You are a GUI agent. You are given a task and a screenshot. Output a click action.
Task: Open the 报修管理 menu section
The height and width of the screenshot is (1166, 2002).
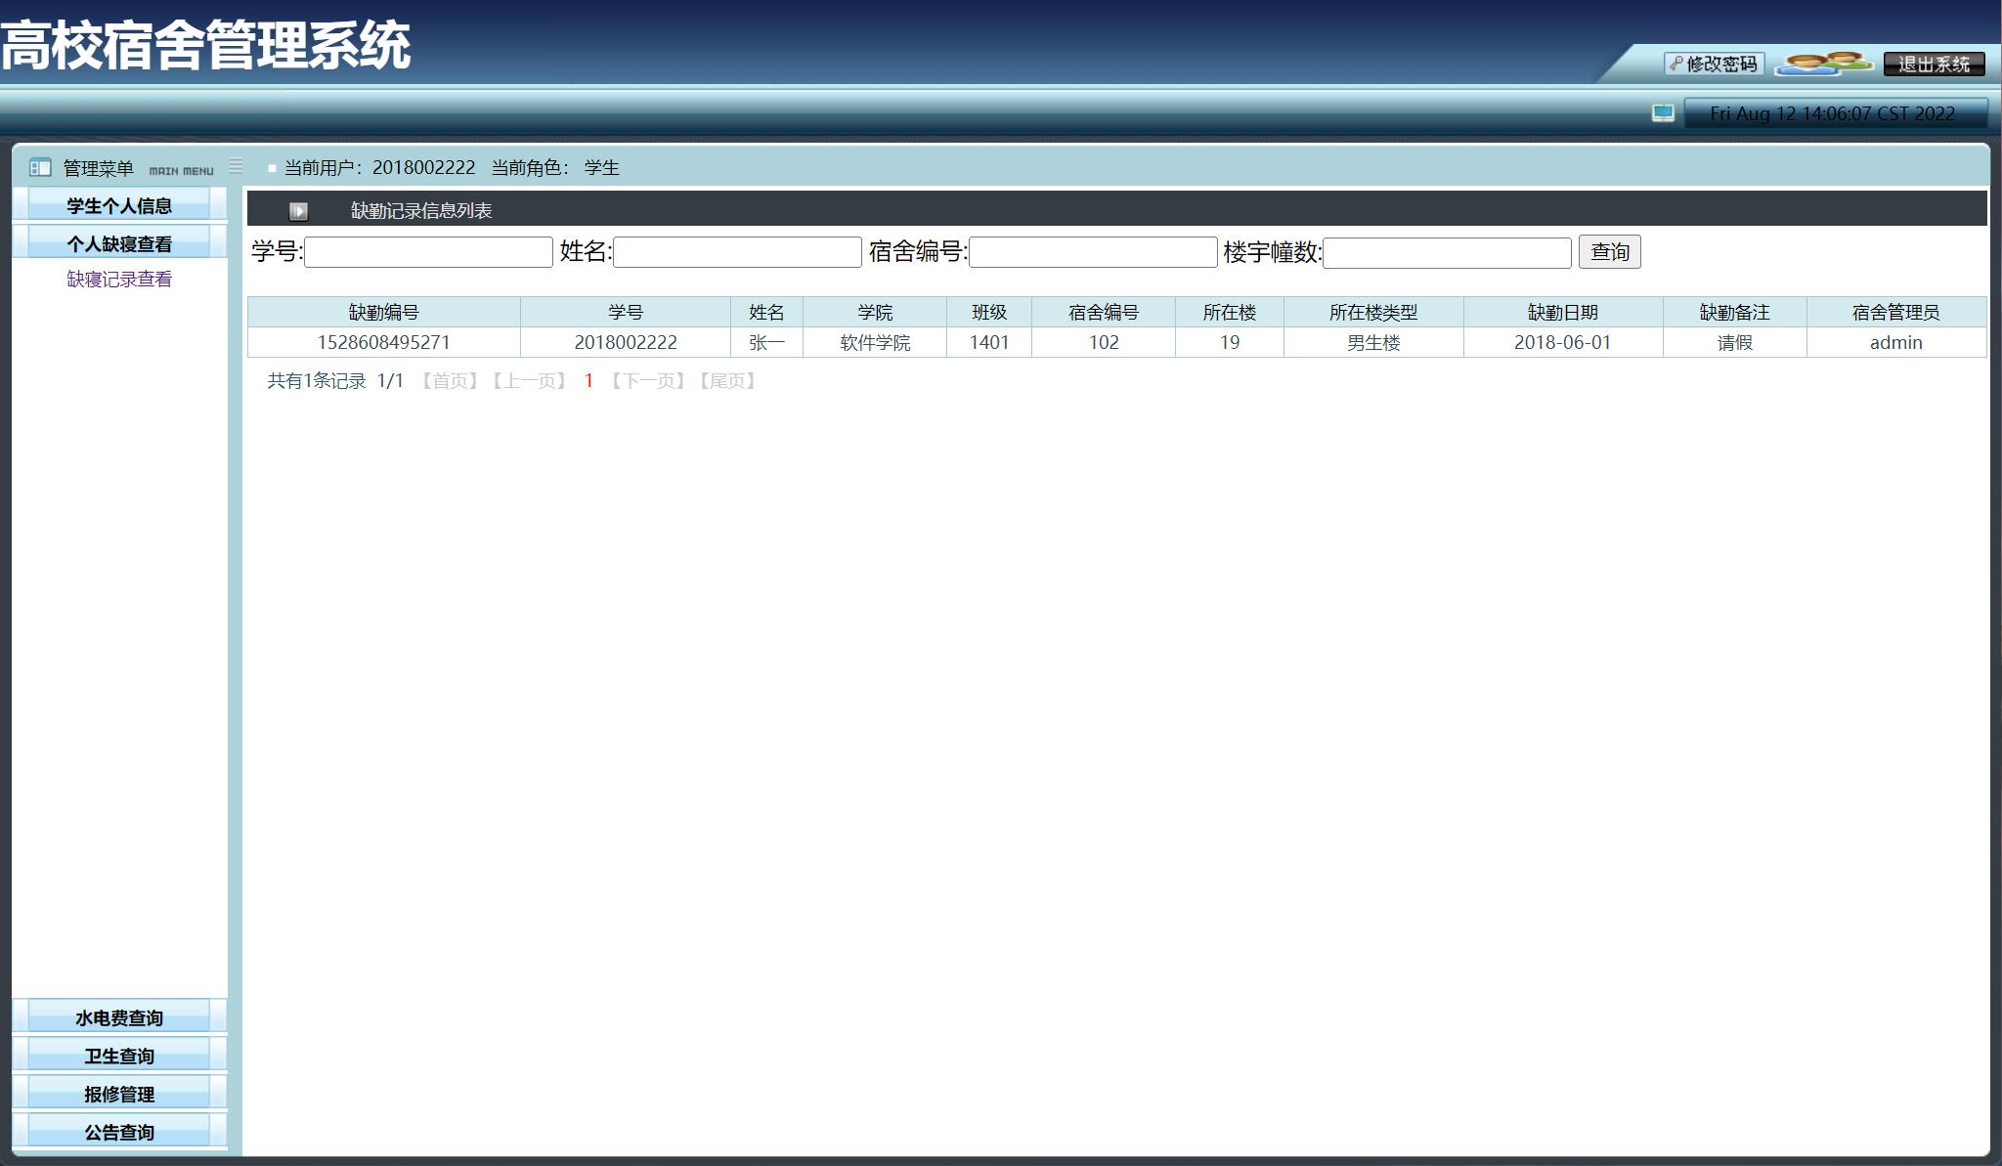119,1094
